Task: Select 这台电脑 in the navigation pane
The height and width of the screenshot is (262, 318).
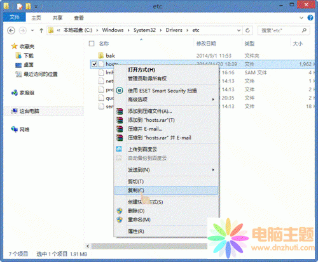Action: tap(29, 111)
